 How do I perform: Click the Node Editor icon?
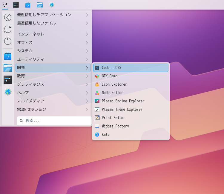click(x=97, y=93)
